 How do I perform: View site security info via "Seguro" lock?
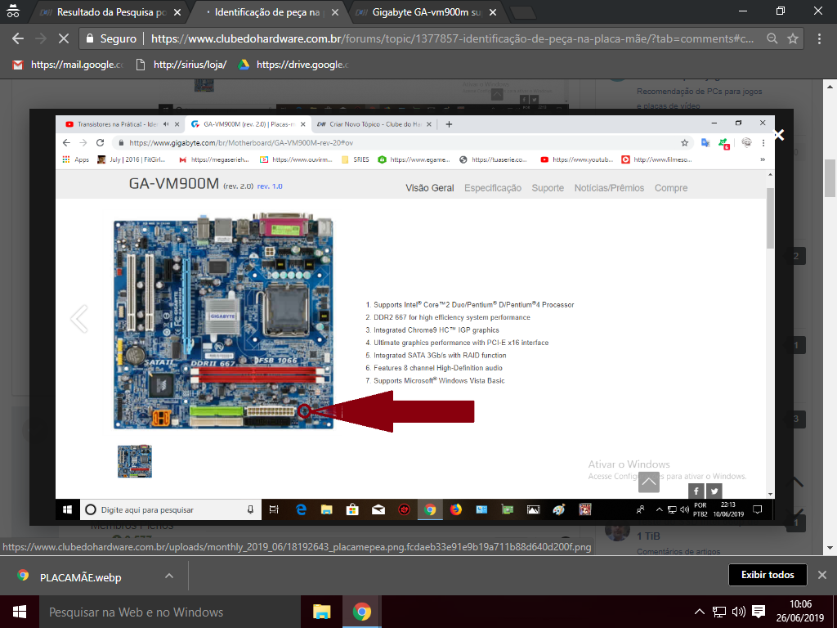[111, 38]
